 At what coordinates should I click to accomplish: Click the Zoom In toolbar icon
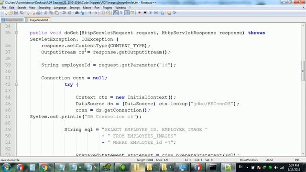(x=90, y=13)
